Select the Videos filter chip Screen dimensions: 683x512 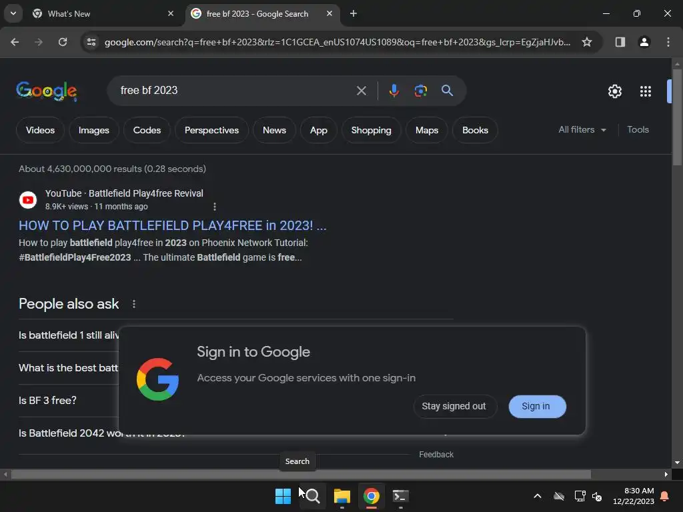click(x=40, y=130)
